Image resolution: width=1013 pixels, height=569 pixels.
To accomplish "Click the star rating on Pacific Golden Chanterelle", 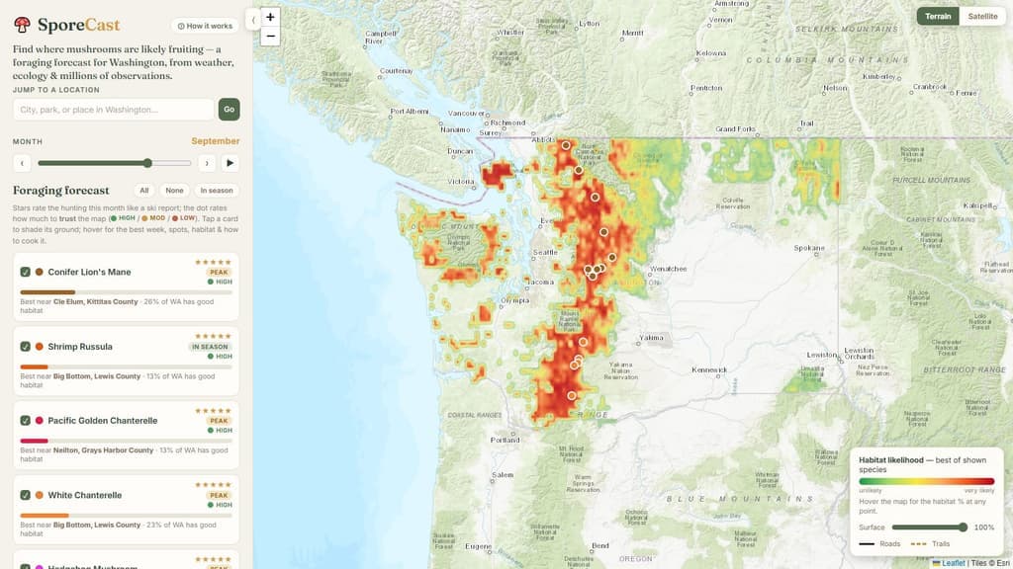I will point(214,410).
